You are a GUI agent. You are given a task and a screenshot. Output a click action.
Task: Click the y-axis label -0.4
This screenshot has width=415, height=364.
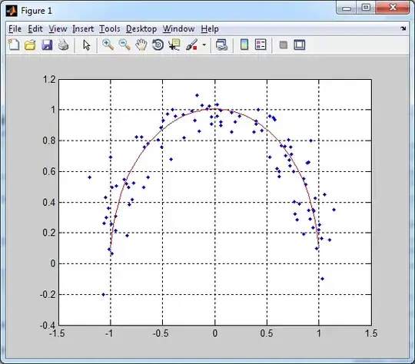point(48,325)
